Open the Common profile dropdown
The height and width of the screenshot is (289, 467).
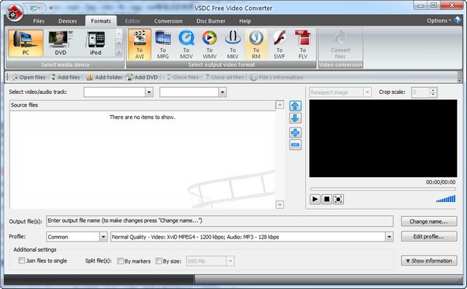tap(103, 237)
